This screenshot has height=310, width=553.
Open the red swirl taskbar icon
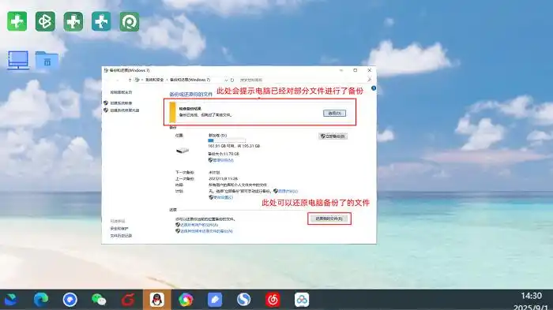point(128,300)
